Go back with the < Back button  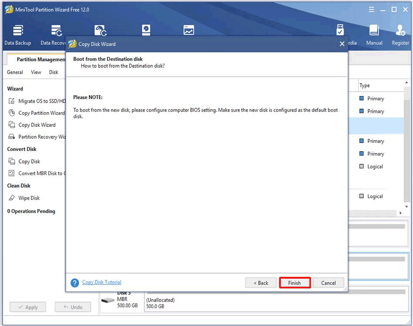(x=261, y=283)
